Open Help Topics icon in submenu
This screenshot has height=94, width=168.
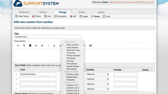coord(16,16)
